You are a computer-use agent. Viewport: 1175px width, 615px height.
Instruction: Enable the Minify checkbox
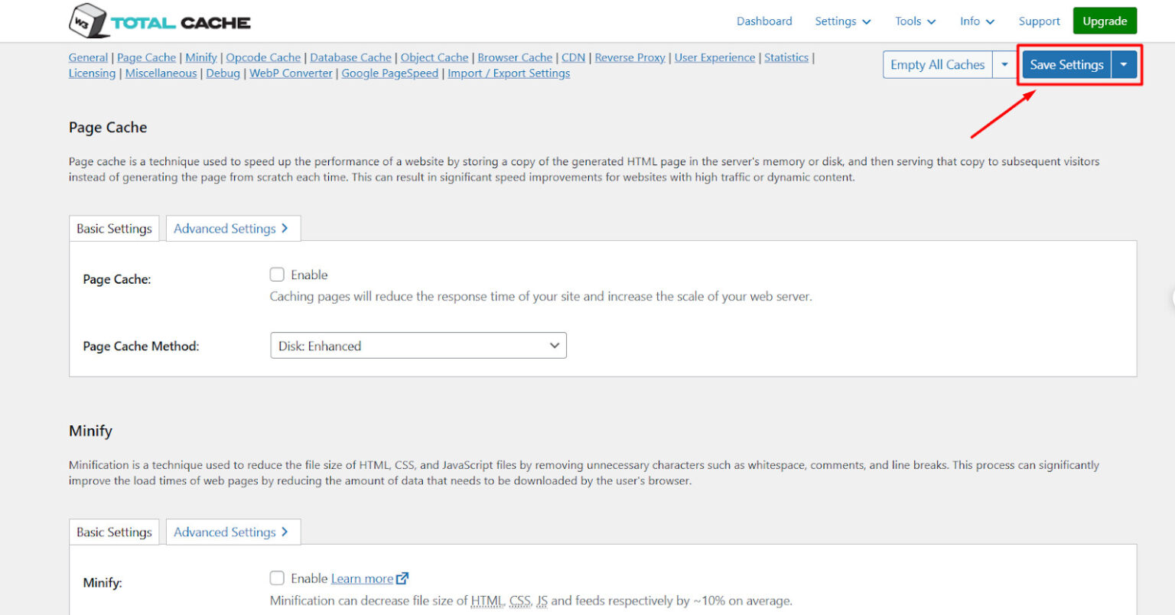[x=277, y=578]
